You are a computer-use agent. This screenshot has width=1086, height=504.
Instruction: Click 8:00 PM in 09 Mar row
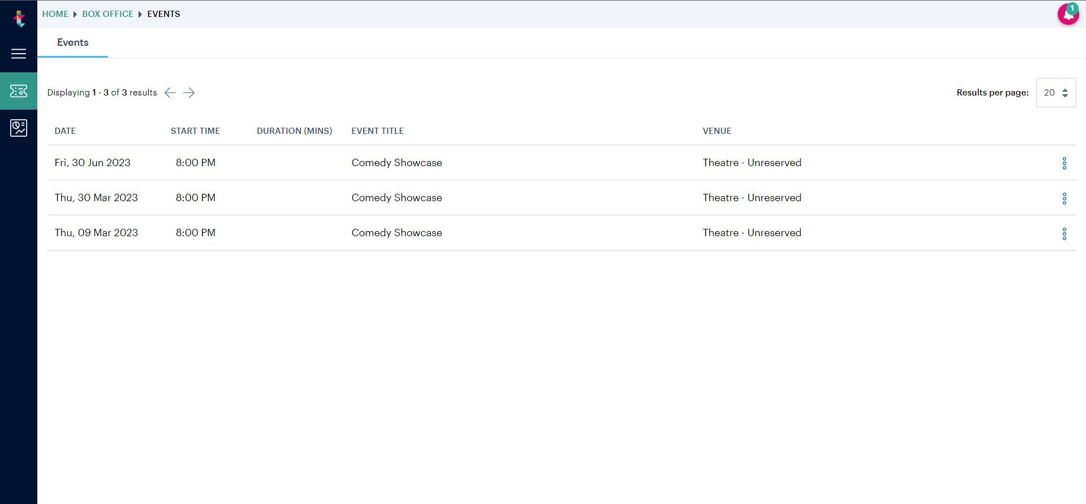click(x=195, y=233)
